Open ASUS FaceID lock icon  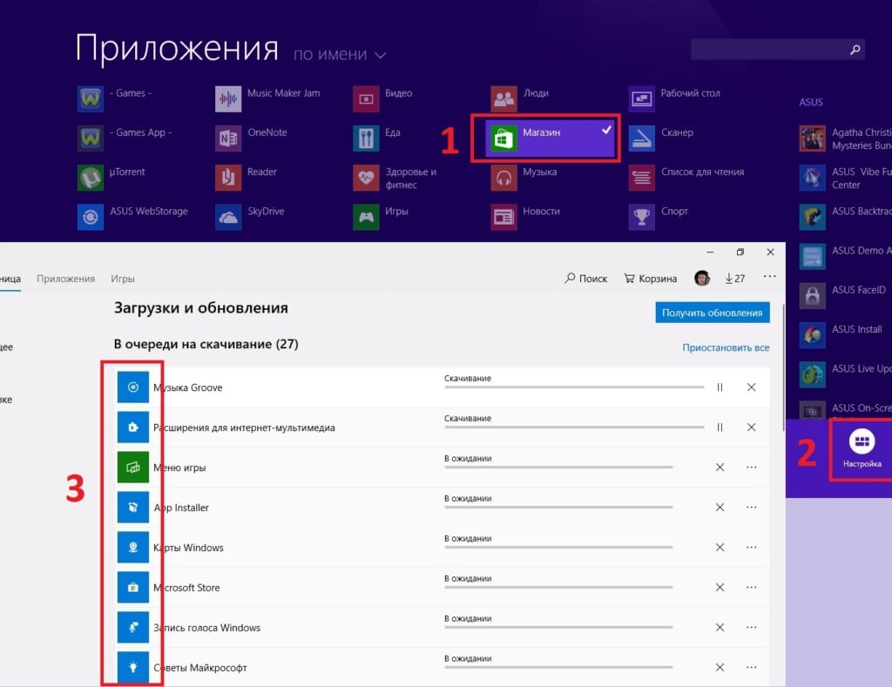(813, 296)
